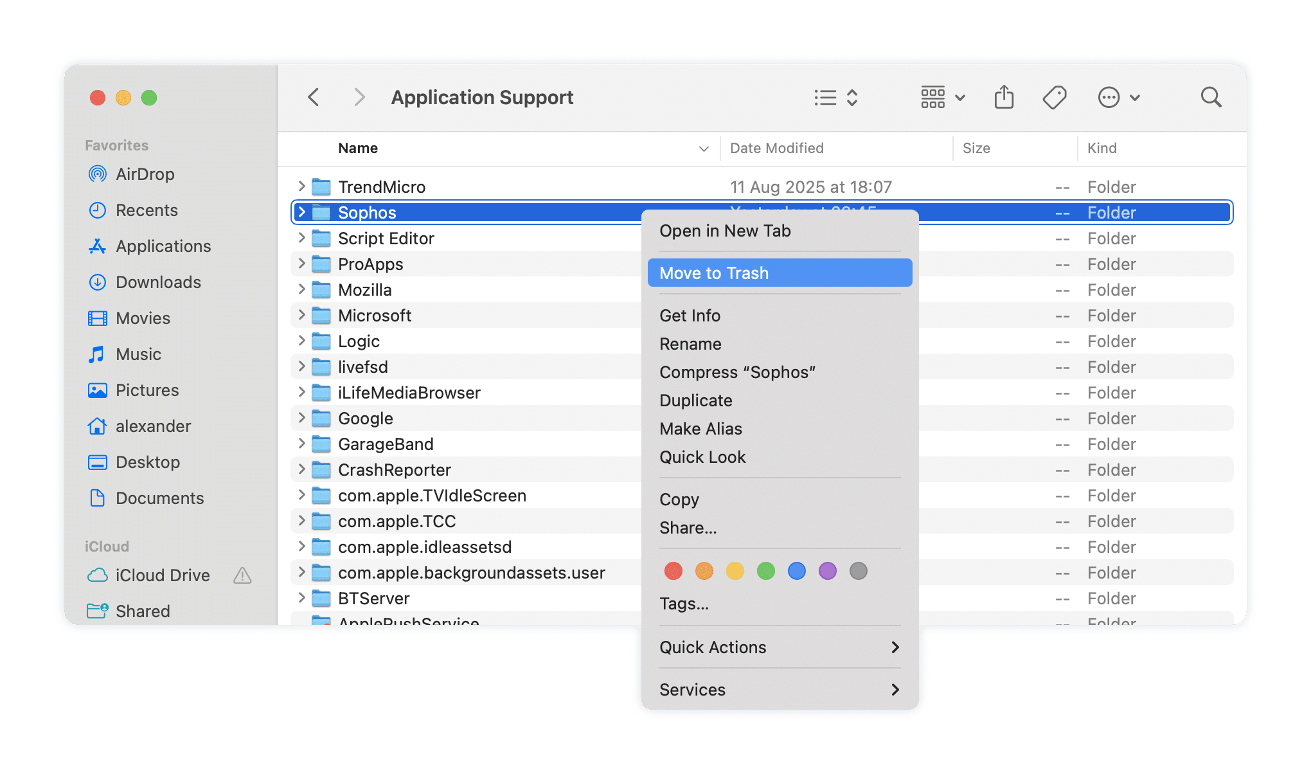Open the grouping options dropdown in the toolbar

pos(942,97)
